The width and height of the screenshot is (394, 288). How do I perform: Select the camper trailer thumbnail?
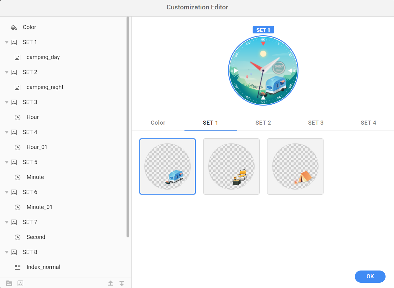(168, 166)
